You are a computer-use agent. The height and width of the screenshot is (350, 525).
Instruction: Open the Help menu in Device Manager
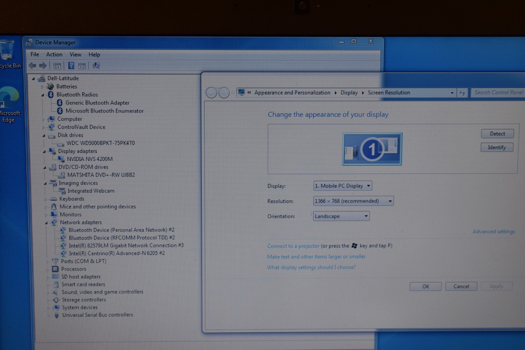(x=94, y=55)
